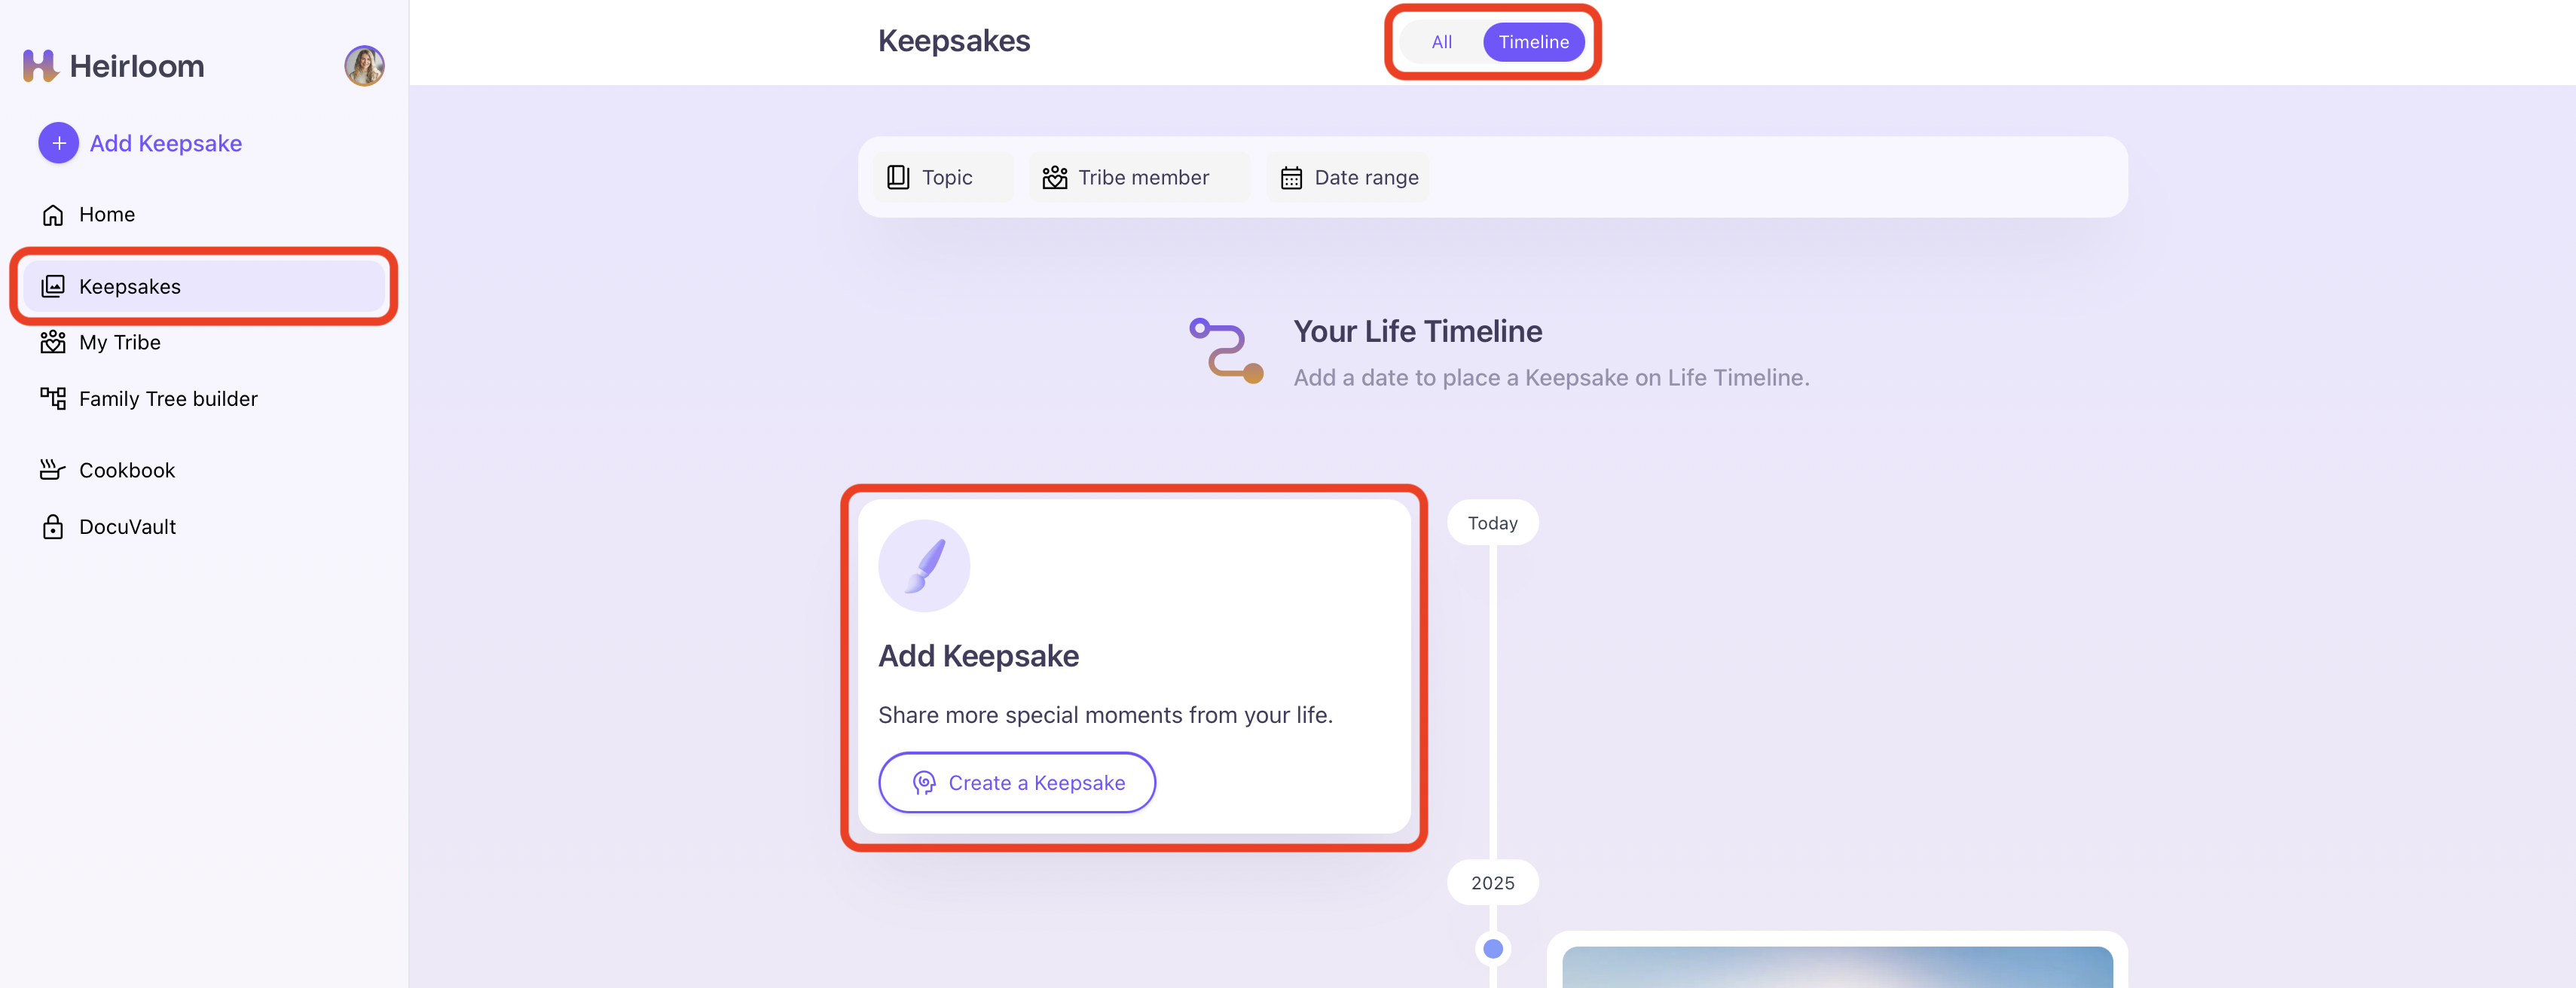The height and width of the screenshot is (988, 2576).
Task: Select the Timeline view toggle
Action: point(1533,42)
